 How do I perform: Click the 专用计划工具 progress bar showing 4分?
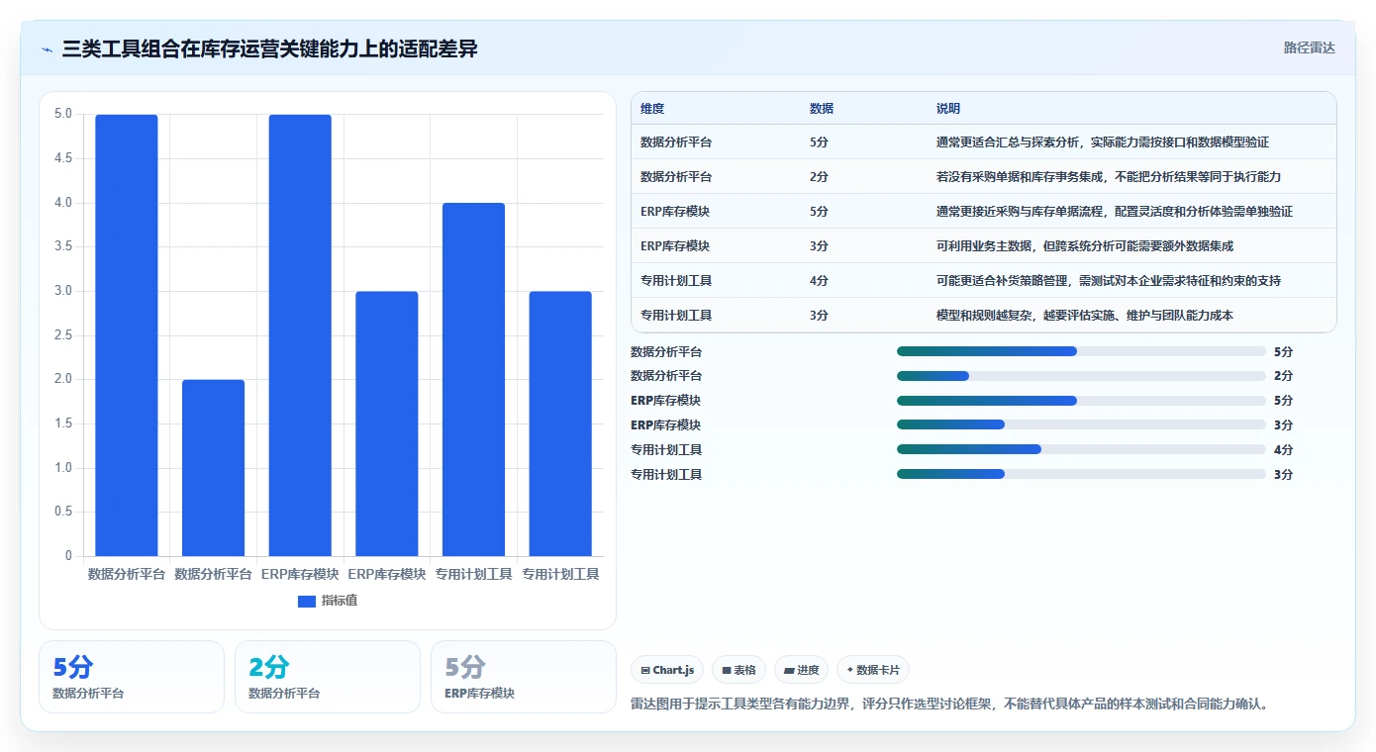(x=1081, y=449)
